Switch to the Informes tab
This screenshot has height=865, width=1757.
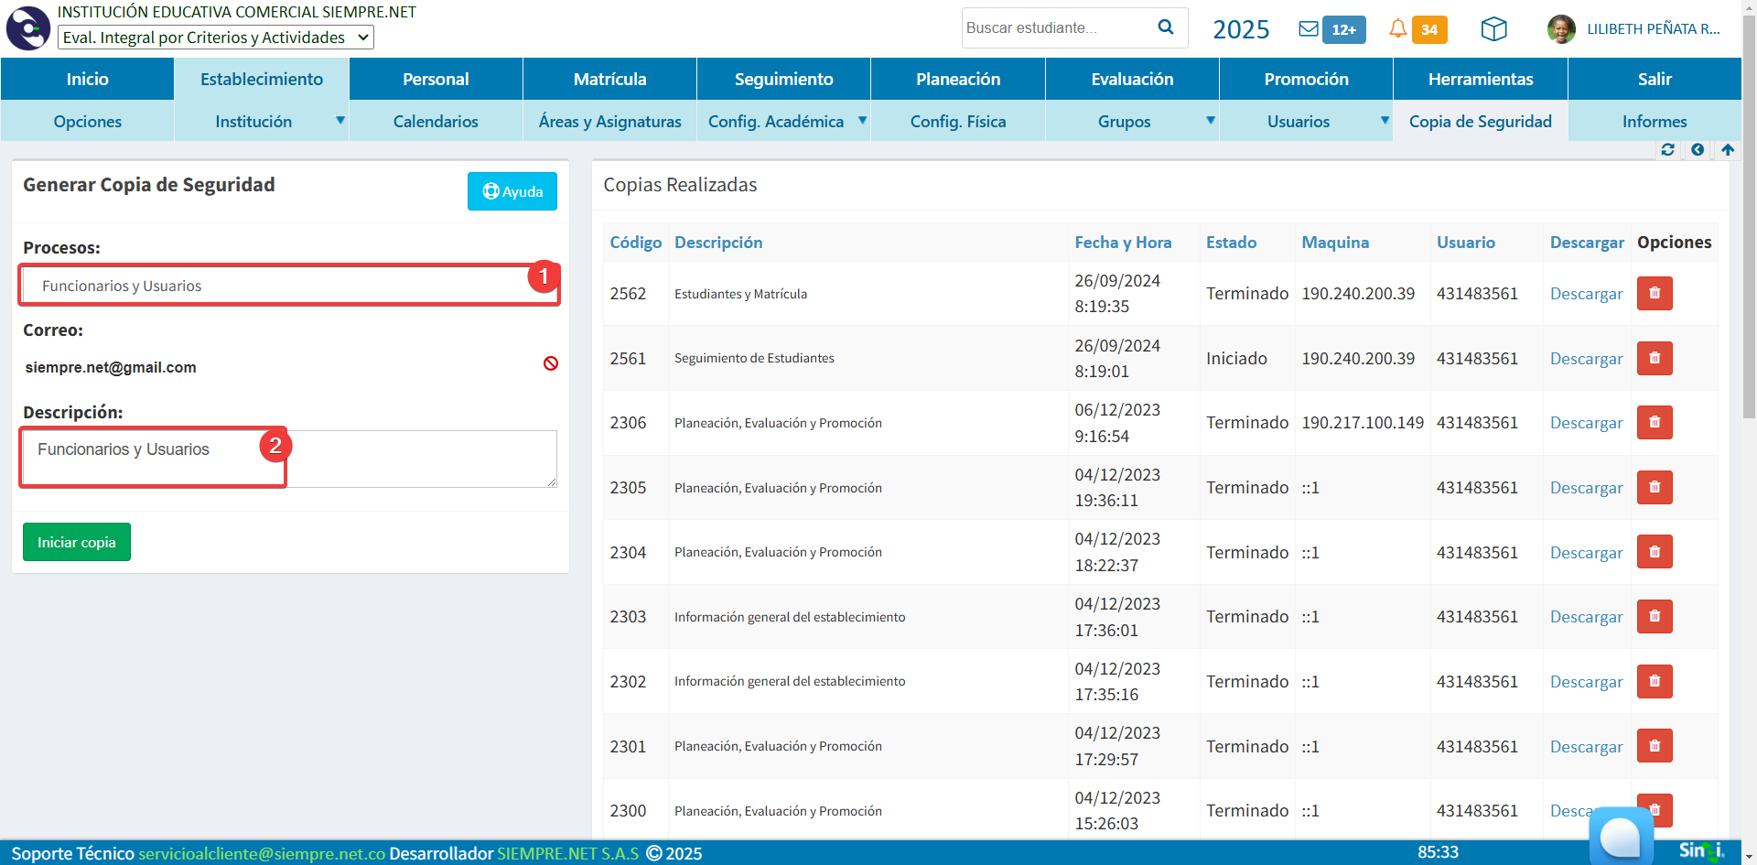click(x=1654, y=122)
